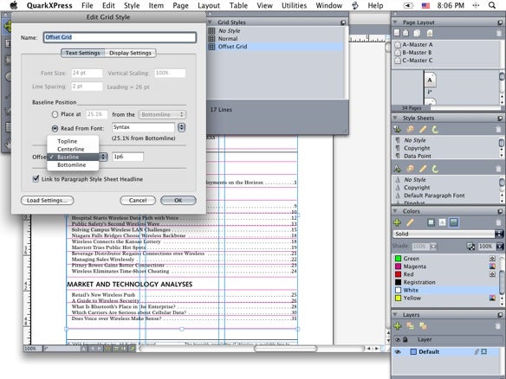Open the Syntax font dropdown arrows
Viewport: 506px width, 379px height.
[182, 127]
